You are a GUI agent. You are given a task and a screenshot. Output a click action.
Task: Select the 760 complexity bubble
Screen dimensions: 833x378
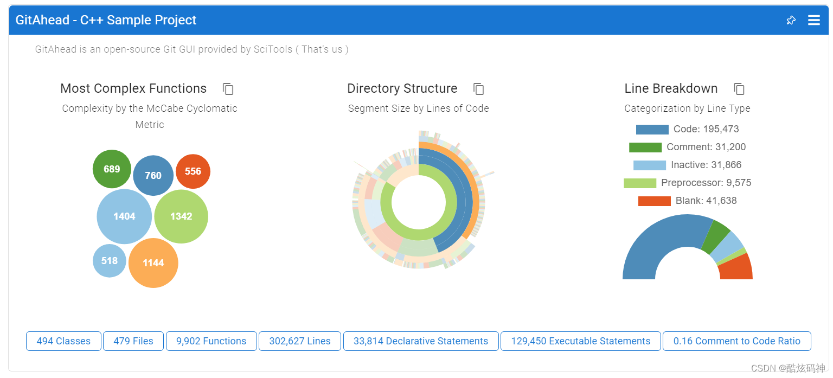153,175
